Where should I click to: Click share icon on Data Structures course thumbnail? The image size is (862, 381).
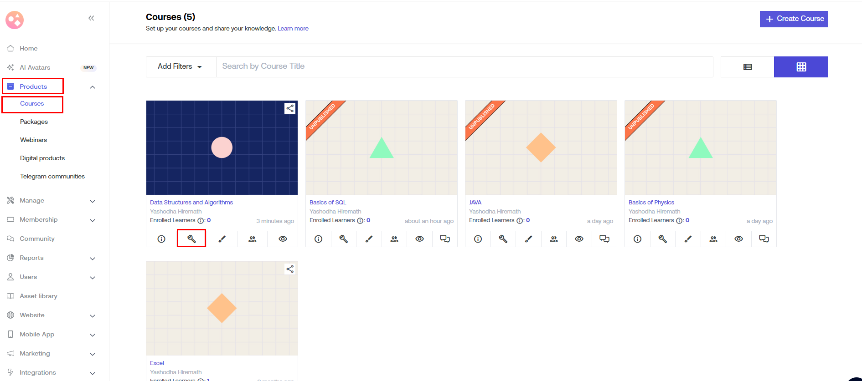pyautogui.click(x=290, y=108)
